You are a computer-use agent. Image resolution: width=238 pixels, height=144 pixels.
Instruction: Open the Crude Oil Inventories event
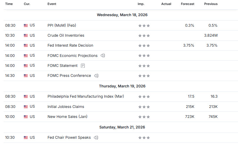coord(66,35)
